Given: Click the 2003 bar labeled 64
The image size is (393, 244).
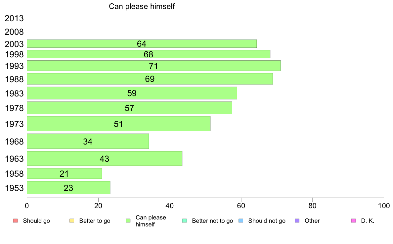Looking at the screenshot, I should [x=142, y=44].
